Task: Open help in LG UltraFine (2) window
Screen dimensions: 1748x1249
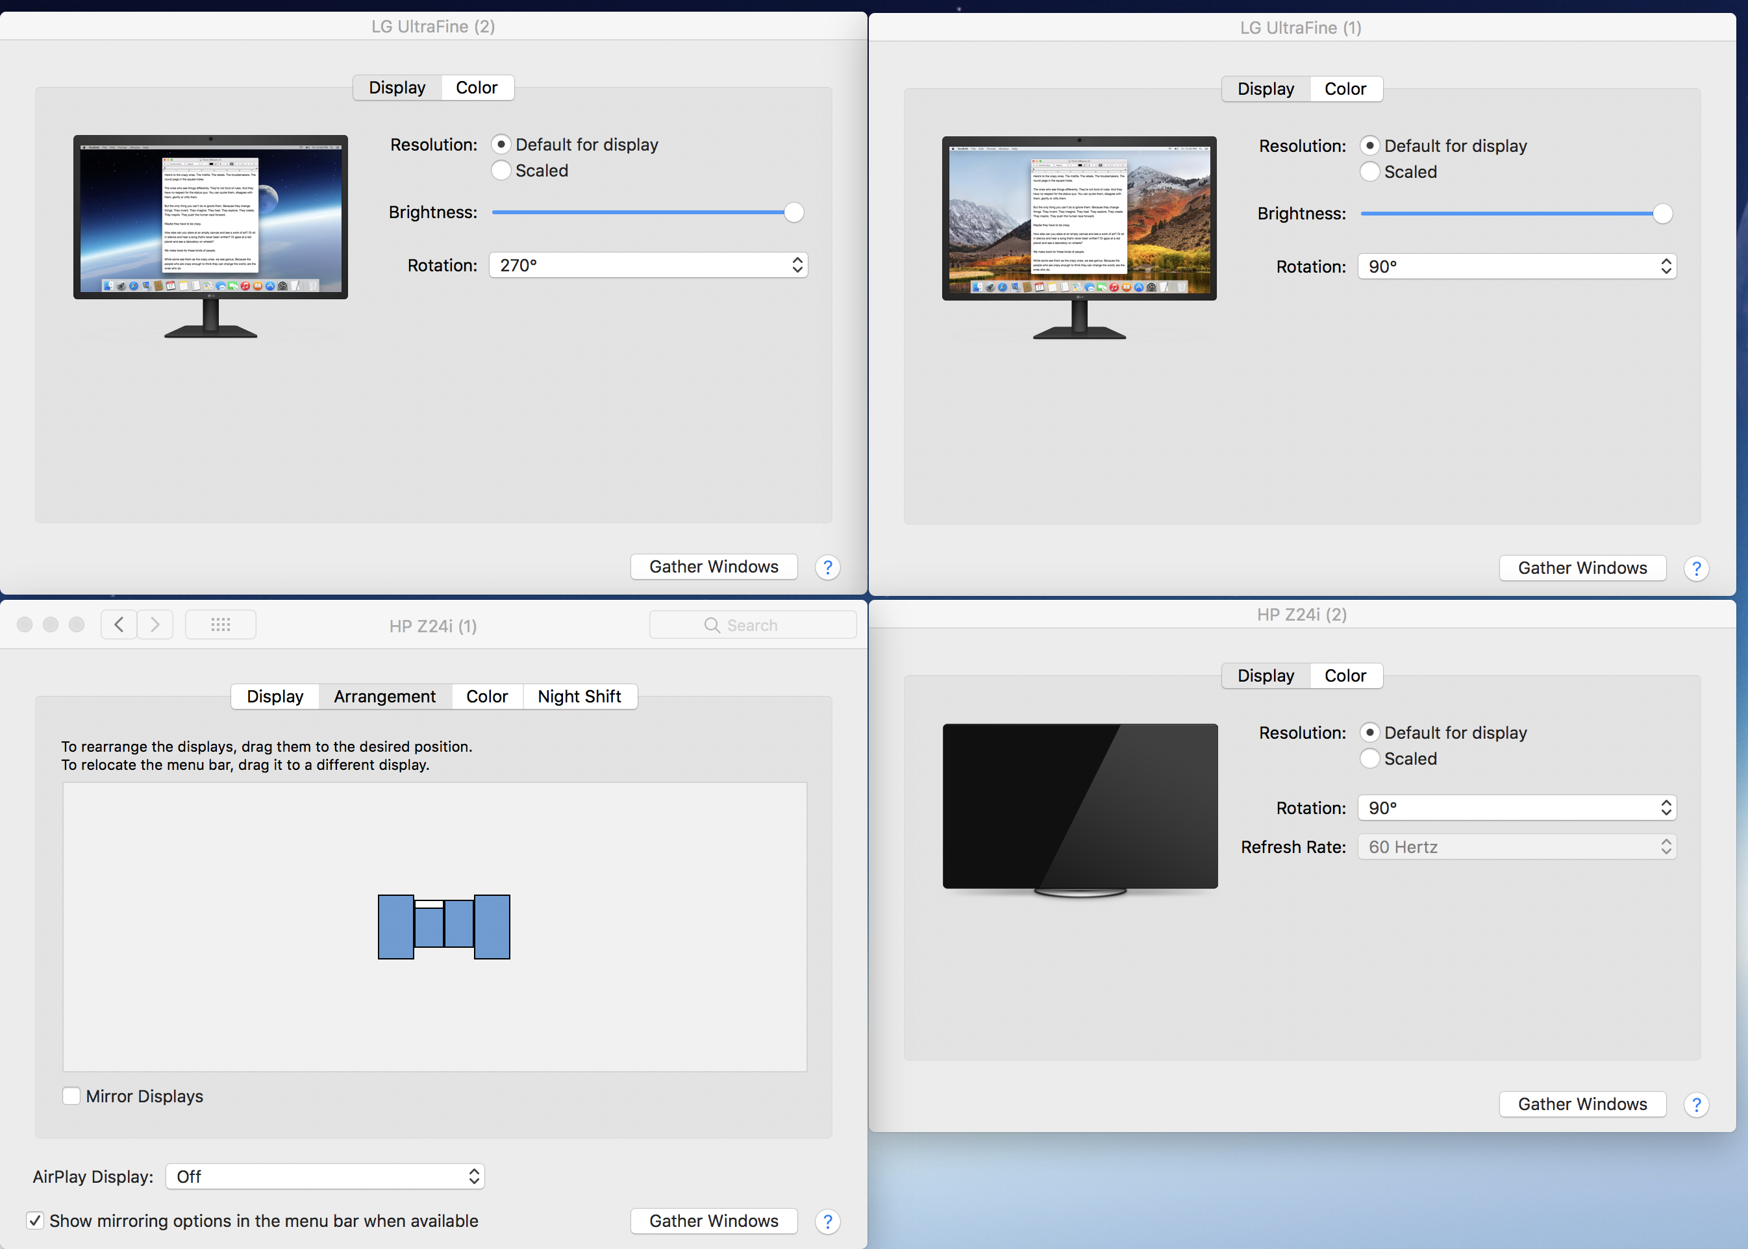Action: click(827, 567)
